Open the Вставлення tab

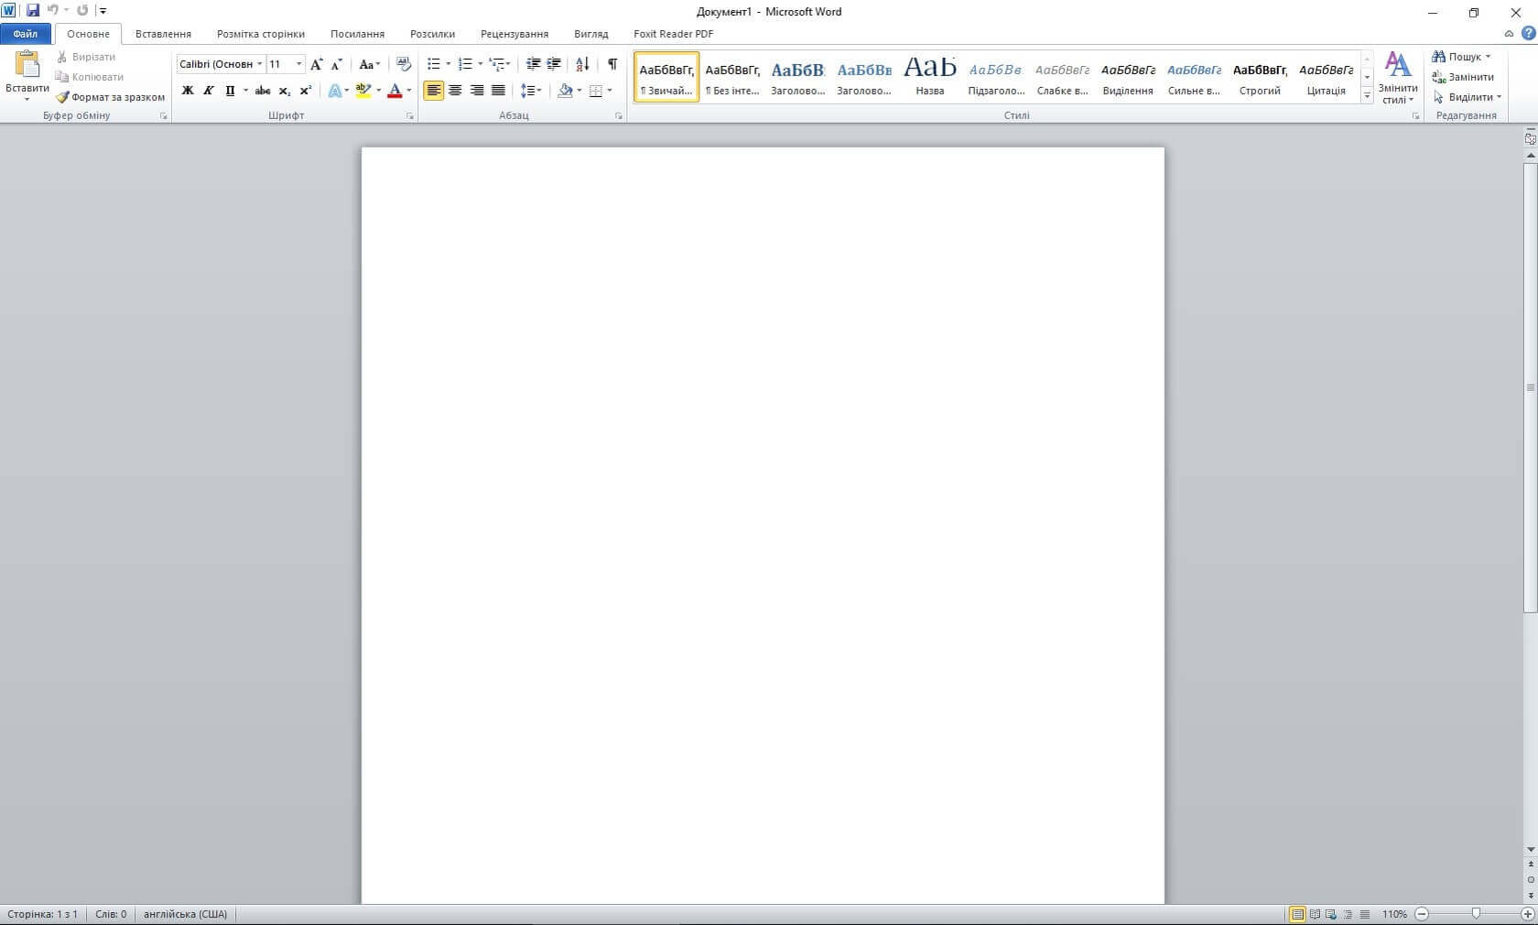point(163,34)
